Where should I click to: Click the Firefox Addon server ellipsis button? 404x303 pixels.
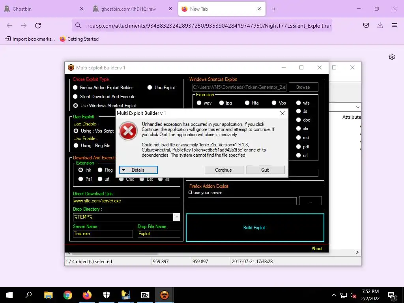[x=310, y=201]
